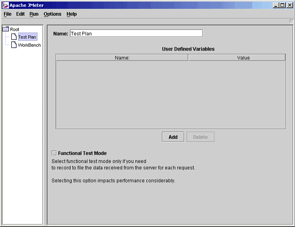Click the small status box below the close button
Viewport: 295px width, 227px height.
(291, 21)
